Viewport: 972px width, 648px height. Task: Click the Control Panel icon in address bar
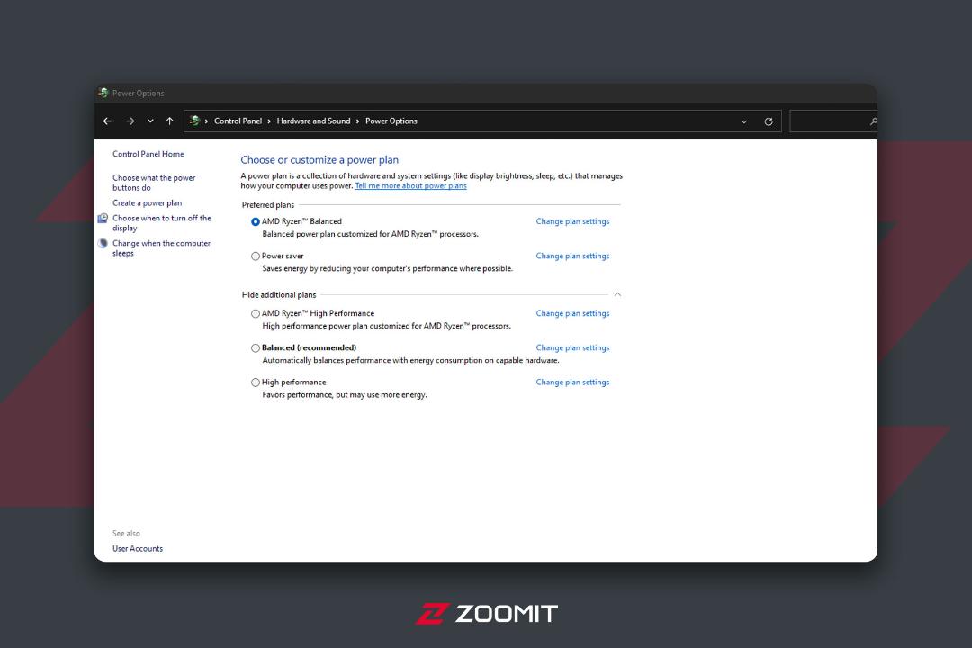194,121
